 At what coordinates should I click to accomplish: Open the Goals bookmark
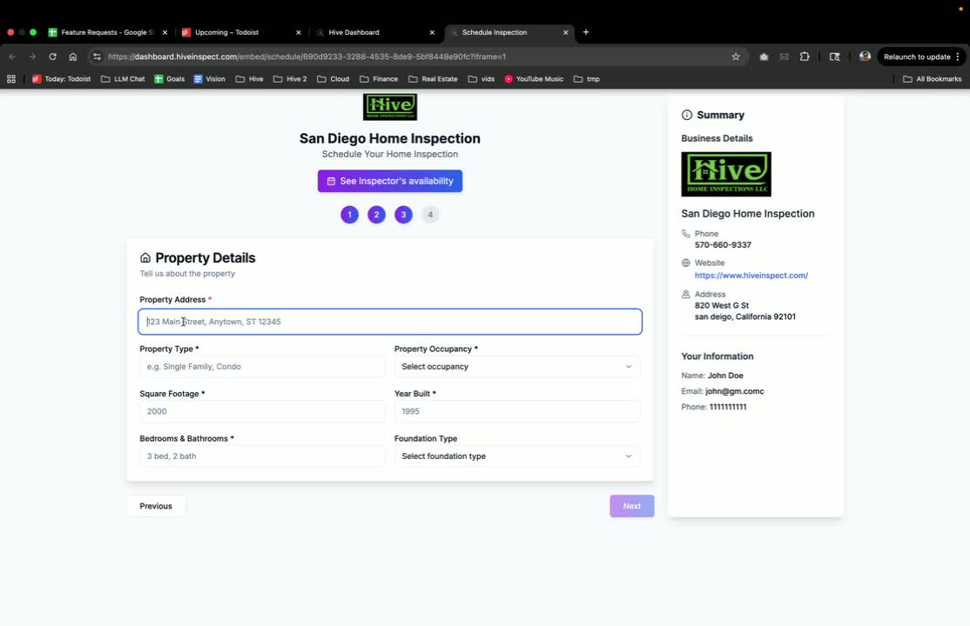point(170,79)
